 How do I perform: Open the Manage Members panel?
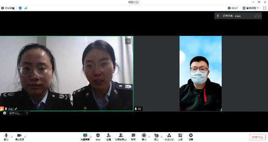coord(121,137)
